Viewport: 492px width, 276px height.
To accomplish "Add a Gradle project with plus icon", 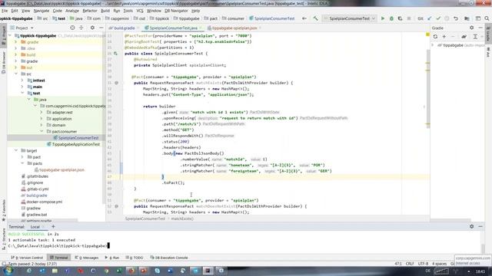I will 444,37.
